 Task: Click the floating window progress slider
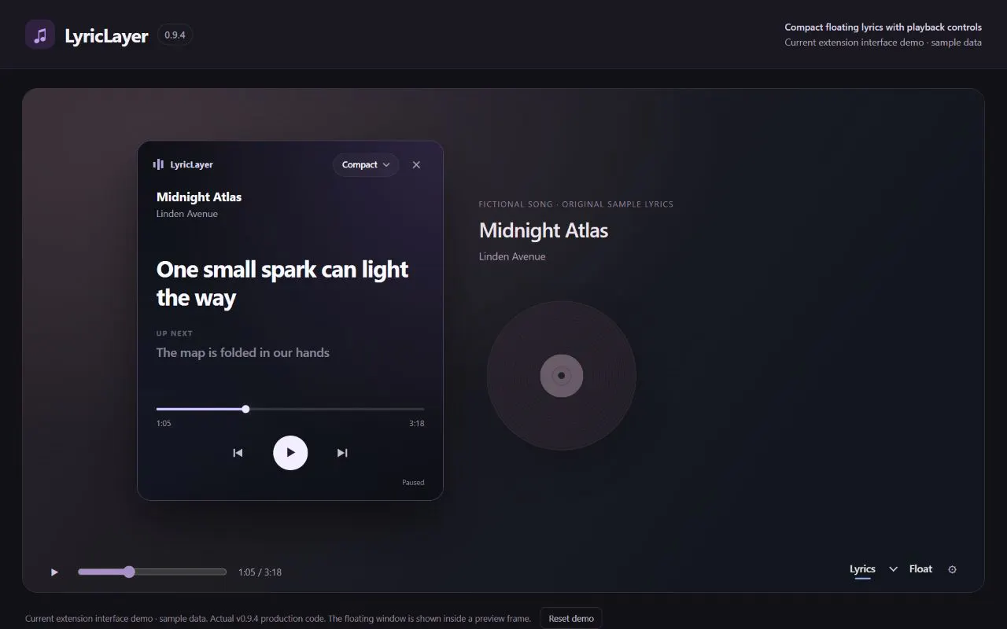tap(290, 409)
